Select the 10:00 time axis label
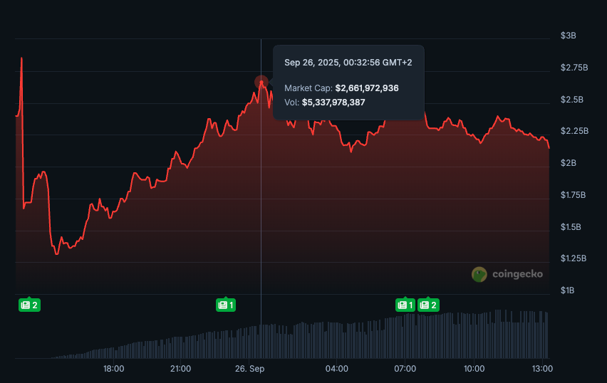607x383 pixels. coord(474,369)
